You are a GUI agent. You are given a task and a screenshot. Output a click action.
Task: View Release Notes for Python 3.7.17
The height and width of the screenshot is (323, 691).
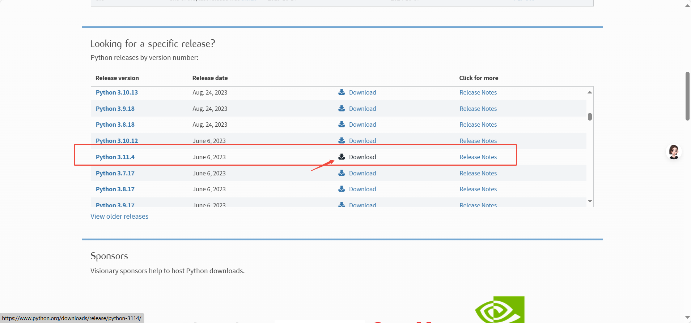click(478, 173)
